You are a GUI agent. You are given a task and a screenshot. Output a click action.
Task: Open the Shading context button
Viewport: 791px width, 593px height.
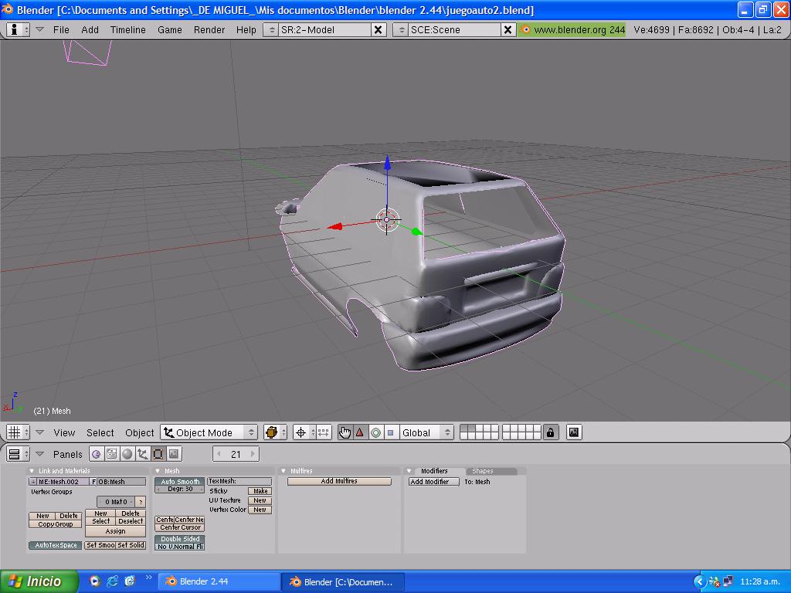pos(127,454)
